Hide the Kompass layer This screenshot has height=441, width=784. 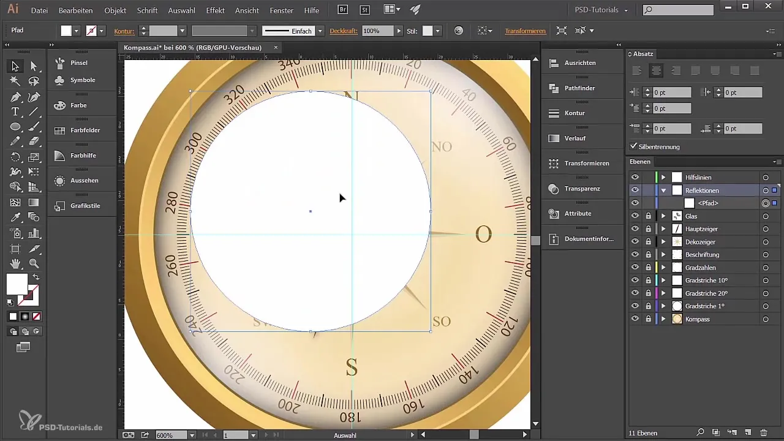click(635, 318)
